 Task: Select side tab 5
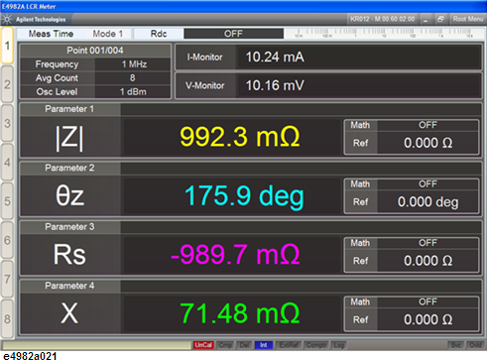pos(7,201)
